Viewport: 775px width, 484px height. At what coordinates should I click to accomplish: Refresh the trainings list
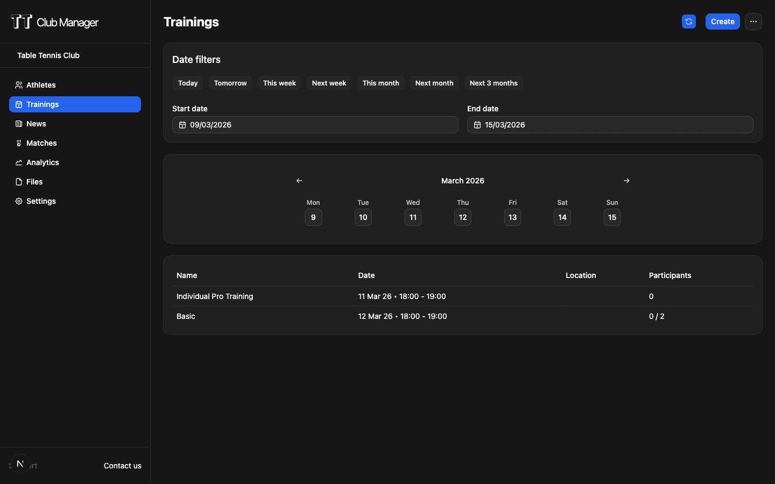689,22
